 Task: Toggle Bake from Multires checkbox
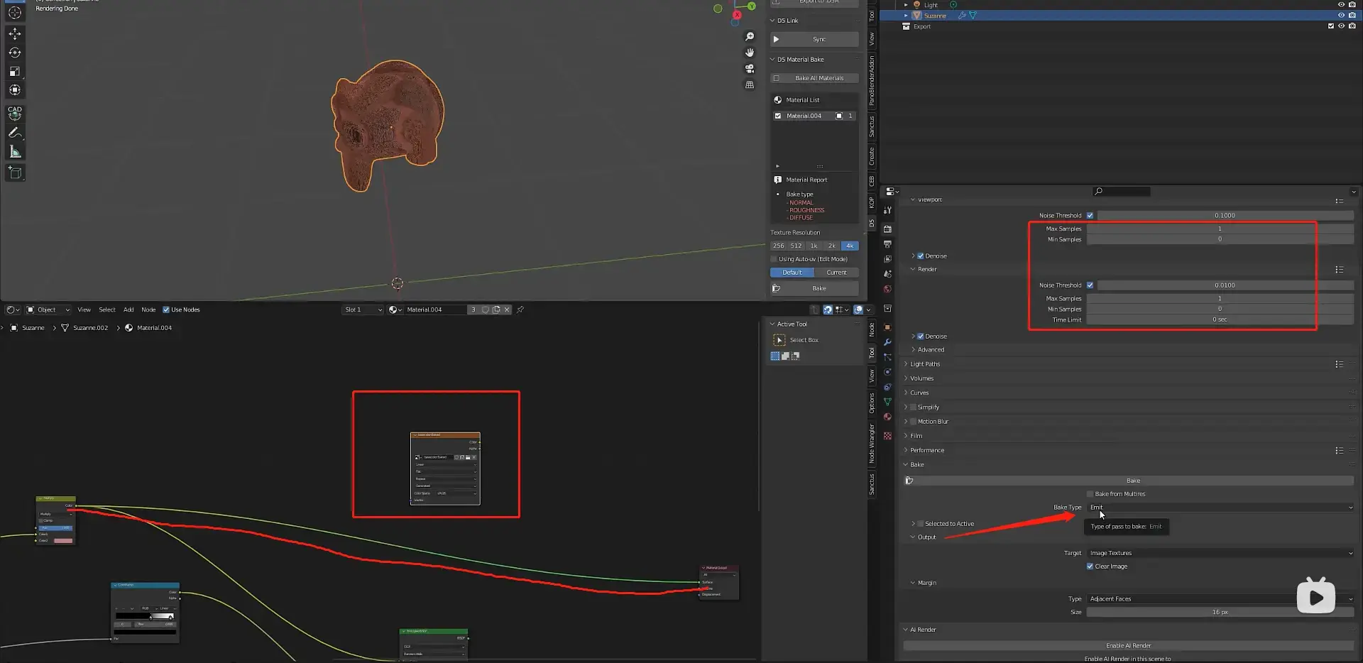tap(1090, 494)
